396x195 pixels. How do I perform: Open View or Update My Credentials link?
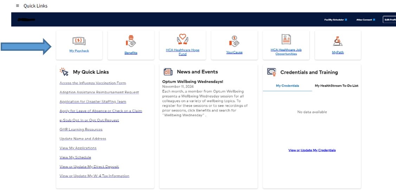point(312,150)
